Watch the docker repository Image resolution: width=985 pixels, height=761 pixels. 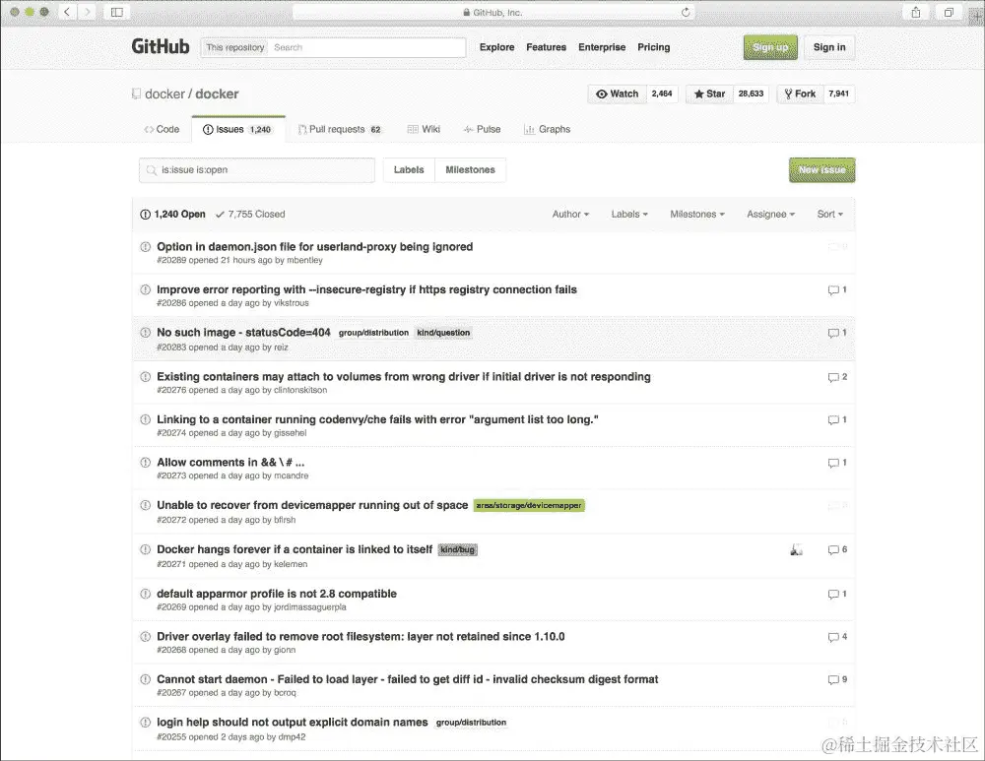[x=617, y=94]
